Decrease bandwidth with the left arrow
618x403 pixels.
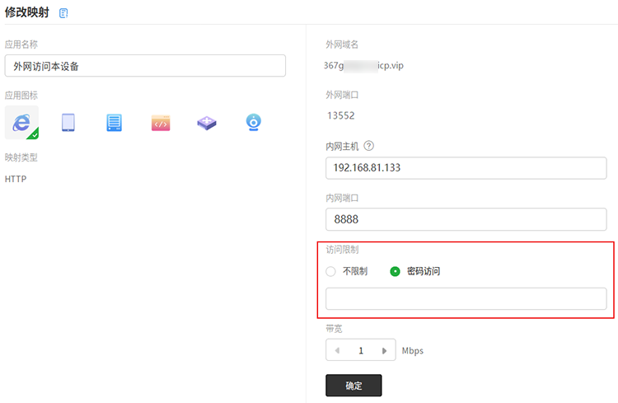337,350
